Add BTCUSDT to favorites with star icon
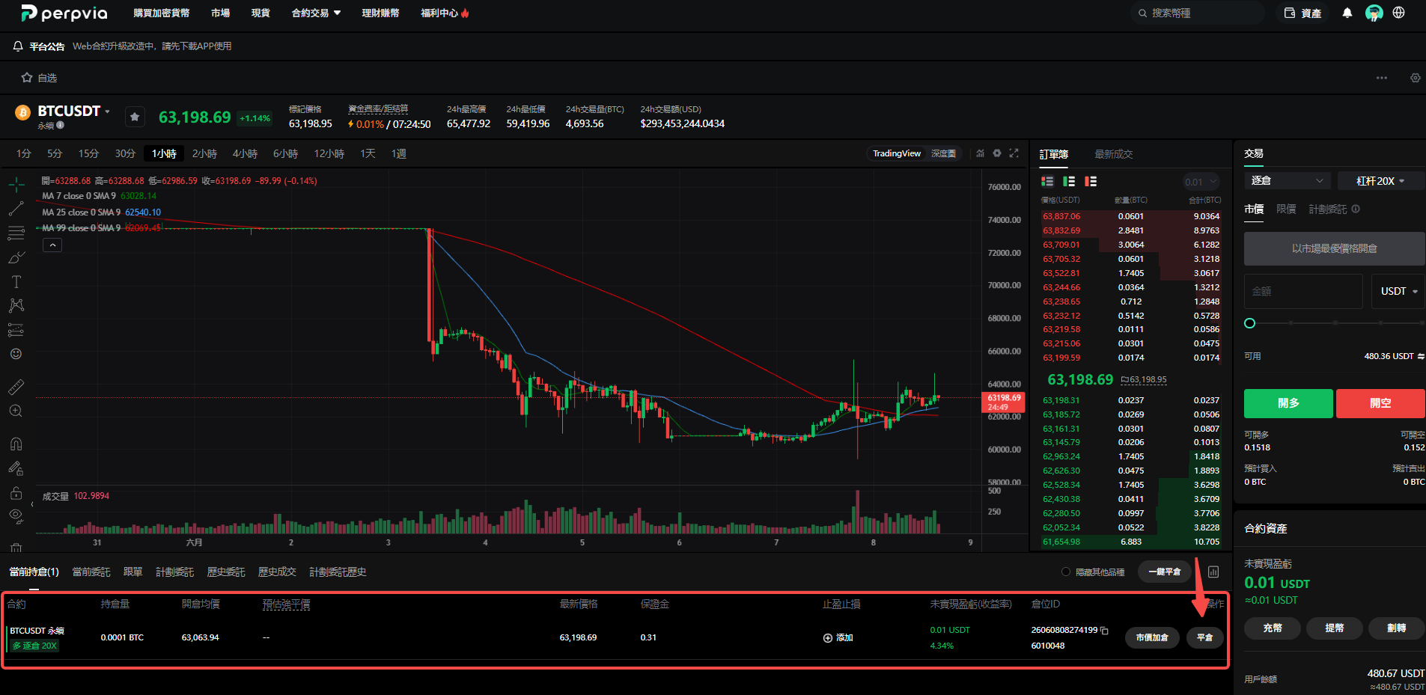Image resolution: width=1426 pixels, height=695 pixels. (135, 117)
